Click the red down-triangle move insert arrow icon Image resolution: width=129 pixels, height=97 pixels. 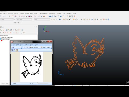pyautogui.click(x=3, y=33)
